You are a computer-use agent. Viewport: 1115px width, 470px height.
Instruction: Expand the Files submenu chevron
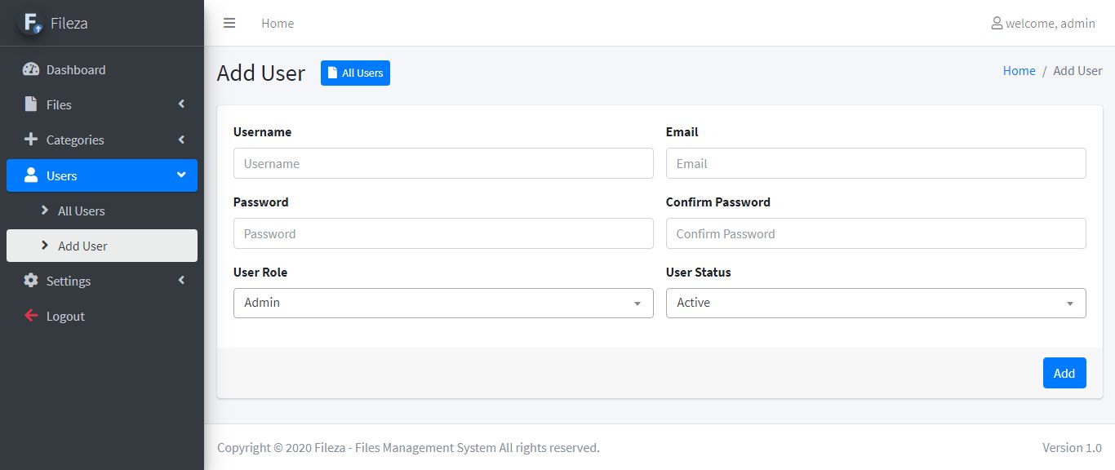coord(181,104)
